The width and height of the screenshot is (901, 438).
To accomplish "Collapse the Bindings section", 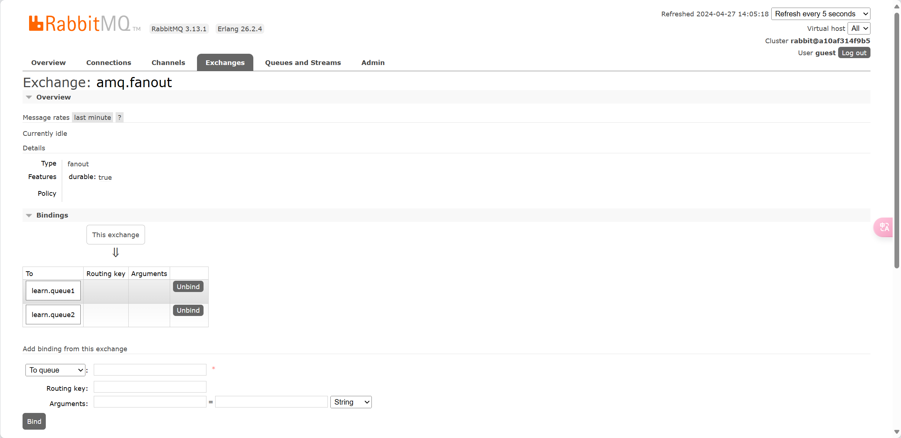I will coord(29,215).
